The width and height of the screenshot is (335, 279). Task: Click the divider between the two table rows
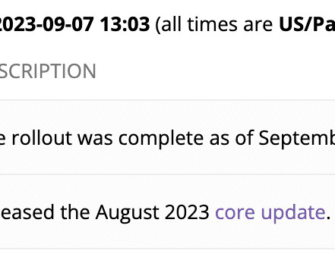coord(167,174)
